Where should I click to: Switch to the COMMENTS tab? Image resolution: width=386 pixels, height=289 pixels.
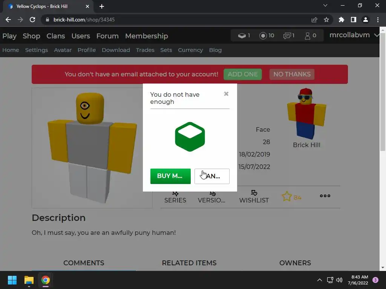84,263
